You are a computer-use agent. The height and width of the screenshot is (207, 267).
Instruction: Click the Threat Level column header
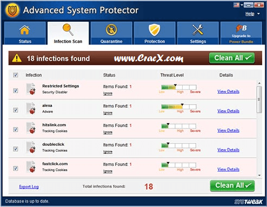172,75
